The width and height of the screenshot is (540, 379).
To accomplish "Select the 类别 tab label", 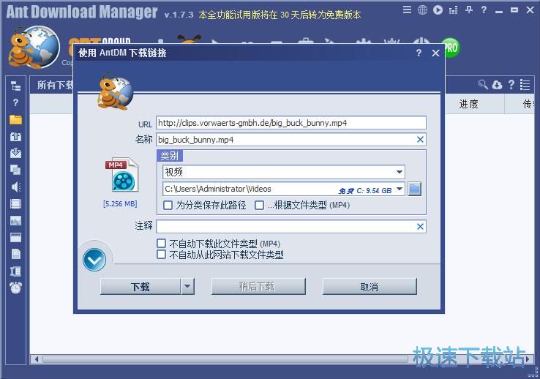I will (x=170, y=156).
